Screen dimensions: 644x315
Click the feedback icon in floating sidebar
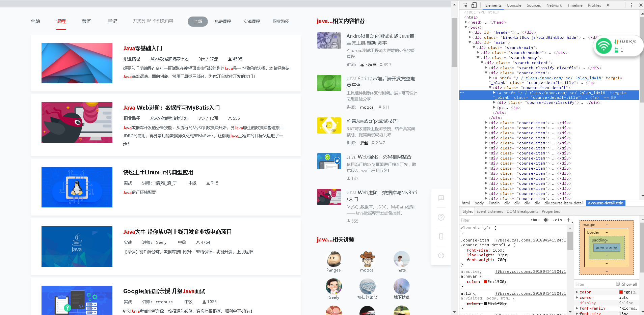pos(441,198)
